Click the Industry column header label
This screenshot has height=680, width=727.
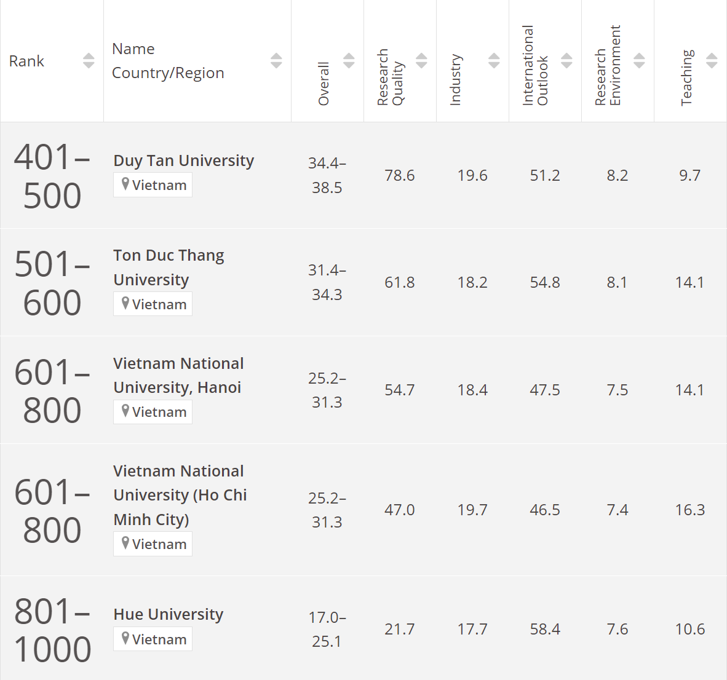(455, 80)
